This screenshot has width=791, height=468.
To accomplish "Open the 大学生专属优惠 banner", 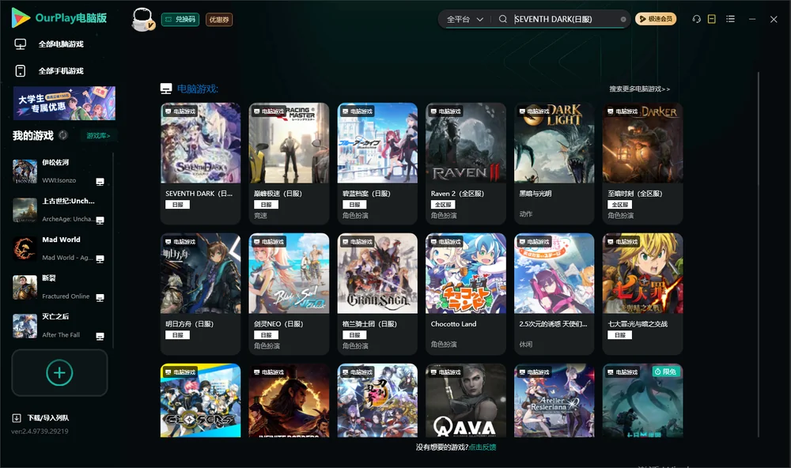I will (x=65, y=104).
